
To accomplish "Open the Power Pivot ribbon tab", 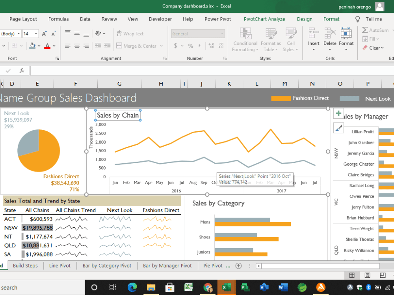I will coord(217,19).
